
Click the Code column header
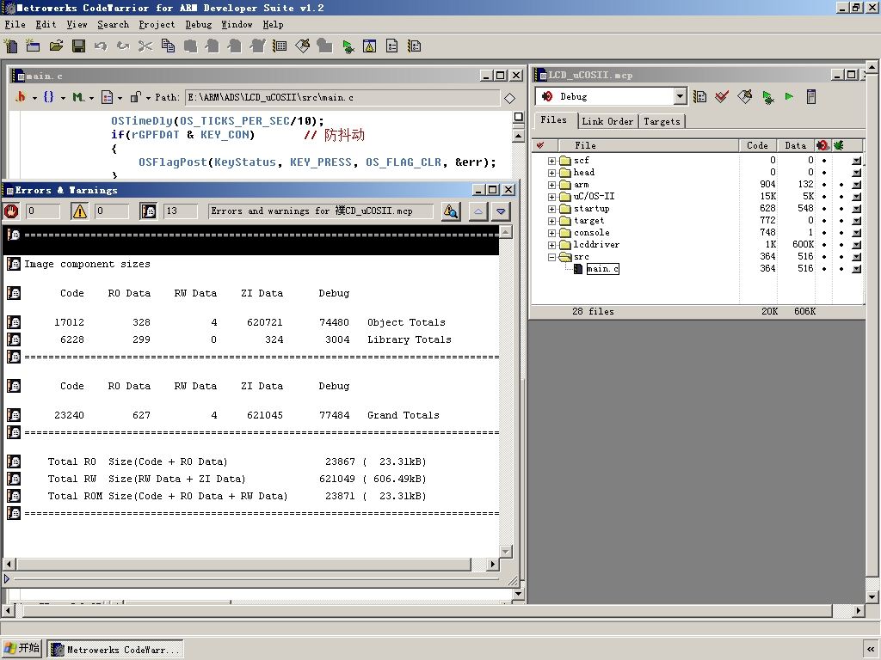tap(757, 145)
